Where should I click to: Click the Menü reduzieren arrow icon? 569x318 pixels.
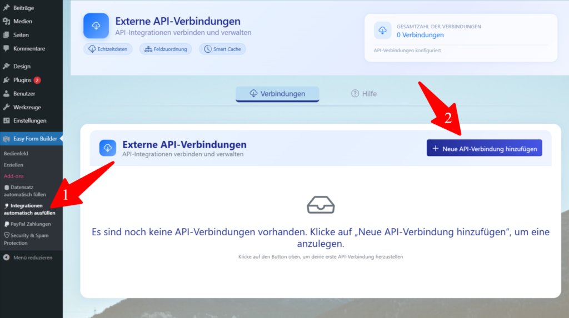[7, 258]
